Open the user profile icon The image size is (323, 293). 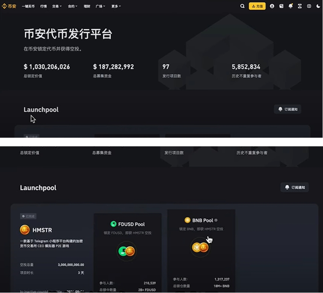pos(272,6)
